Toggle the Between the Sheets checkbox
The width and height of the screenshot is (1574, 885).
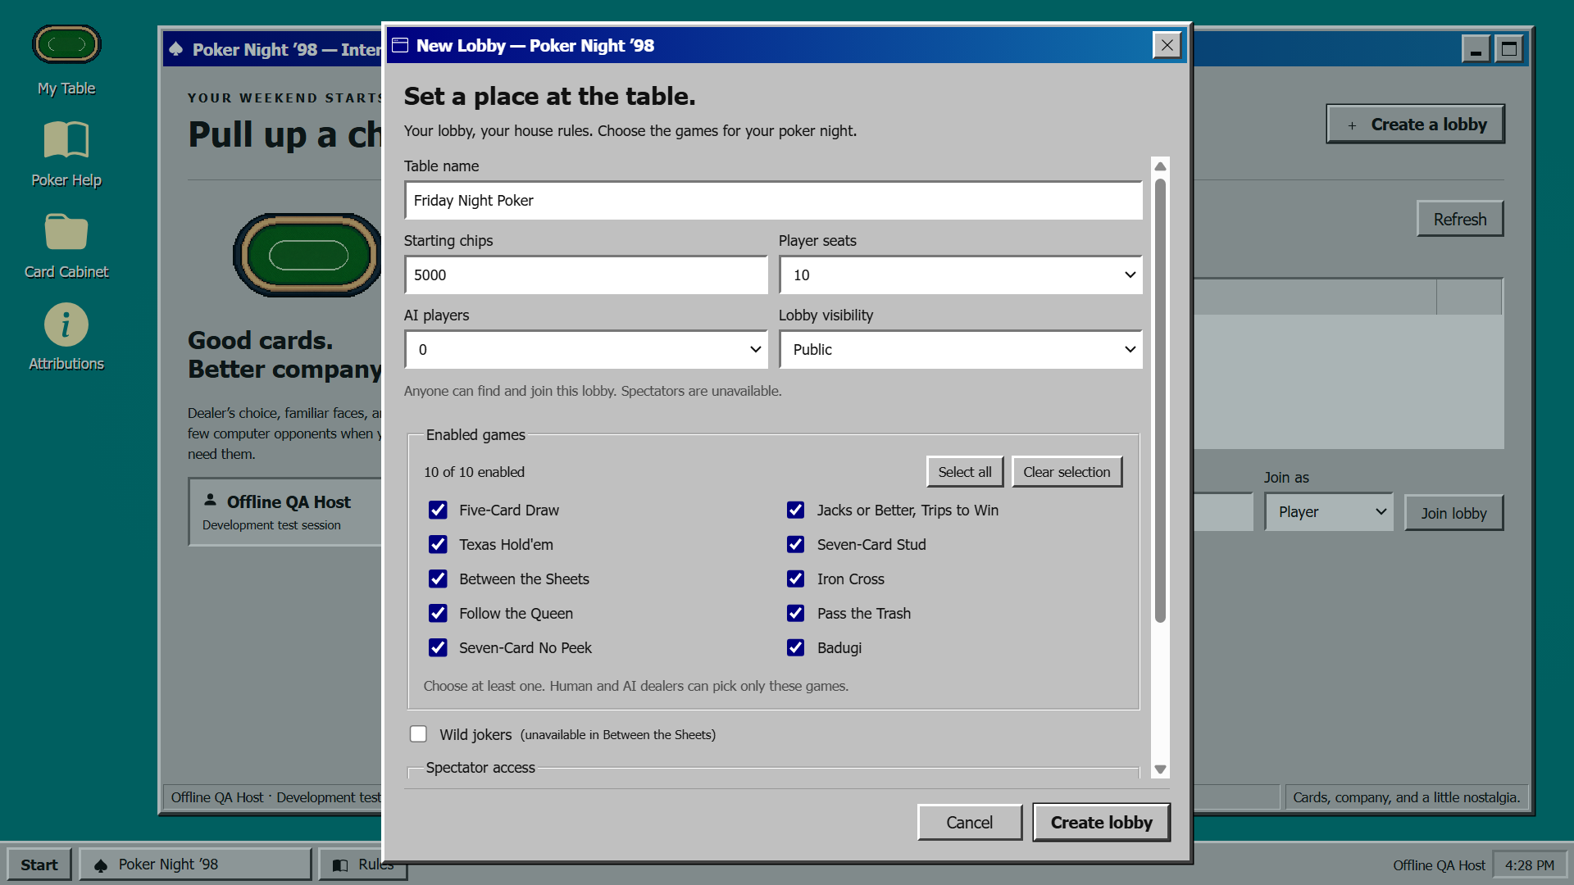point(438,579)
